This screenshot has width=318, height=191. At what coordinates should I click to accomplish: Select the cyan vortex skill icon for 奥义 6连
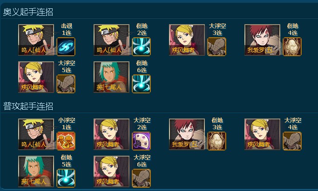pyautogui.click(x=142, y=84)
